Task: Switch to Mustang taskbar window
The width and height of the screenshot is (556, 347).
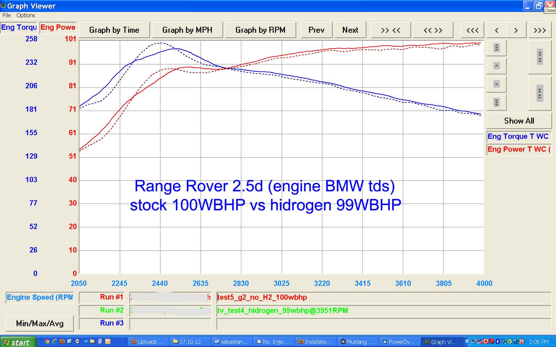Action: click(x=358, y=342)
